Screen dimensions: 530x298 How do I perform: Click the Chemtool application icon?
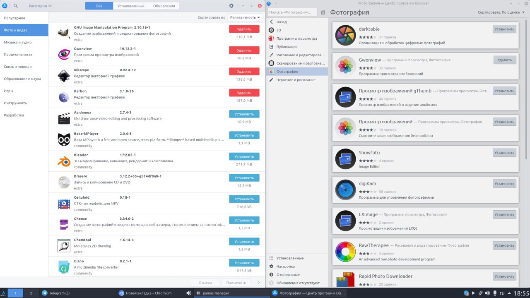(x=64, y=246)
